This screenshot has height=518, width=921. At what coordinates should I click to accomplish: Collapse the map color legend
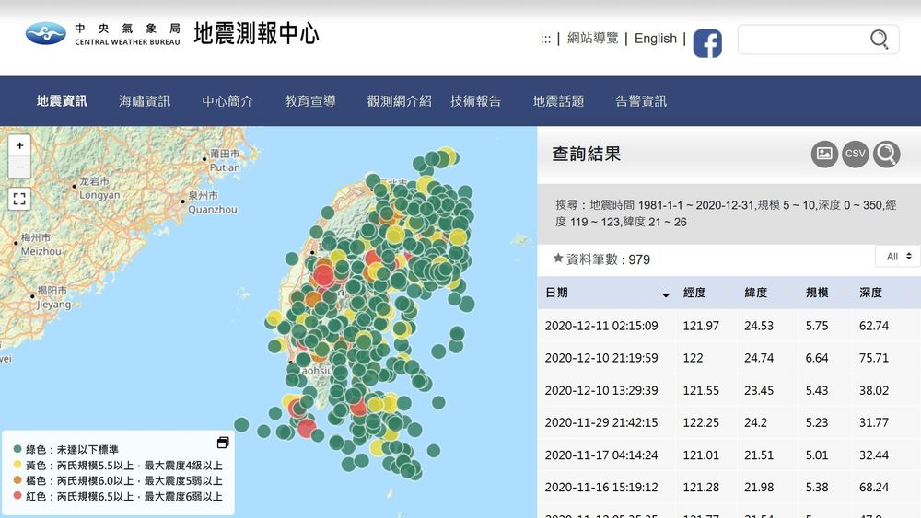(x=223, y=443)
